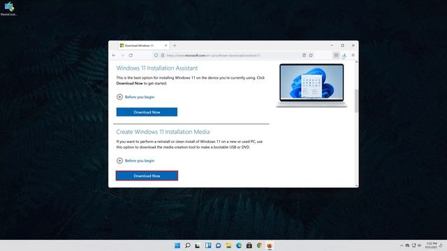Open a new tab with the plus icon
The image size is (447, 251).
(x=175, y=45)
